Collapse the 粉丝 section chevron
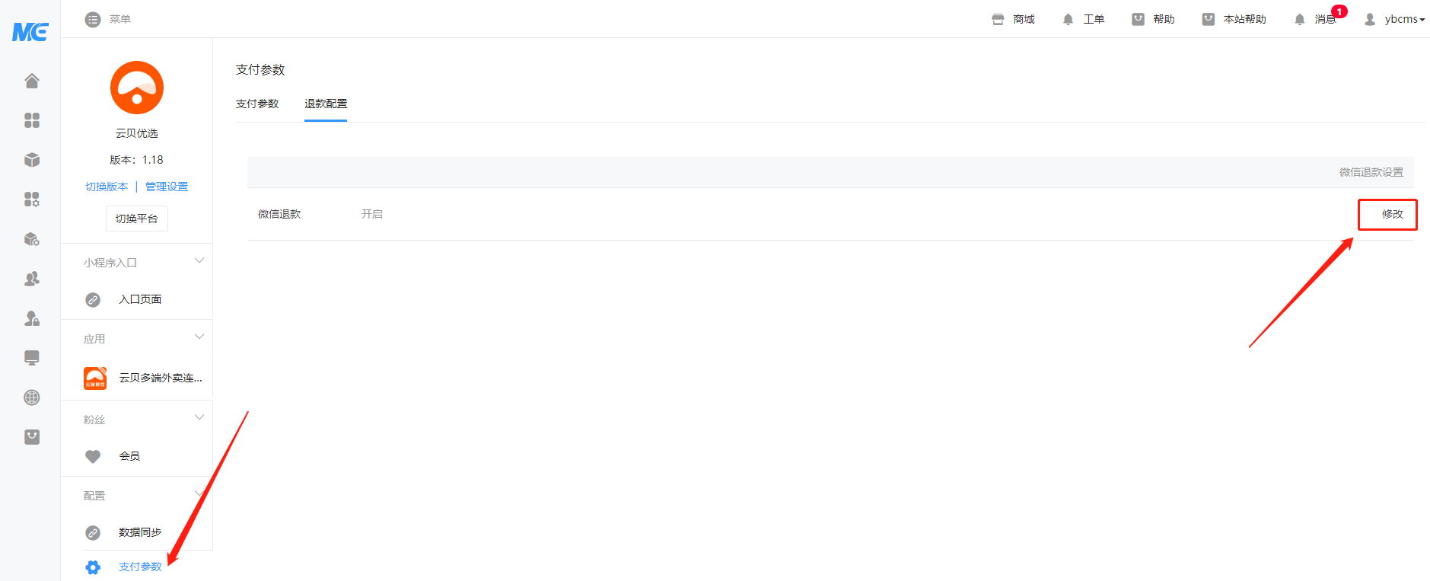Screen dimensions: 1430x581 click(199, 418)
